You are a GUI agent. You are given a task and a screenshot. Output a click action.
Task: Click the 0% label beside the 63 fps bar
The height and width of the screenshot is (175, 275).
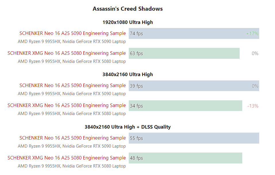pyautogui.click(x=255, y=53)
